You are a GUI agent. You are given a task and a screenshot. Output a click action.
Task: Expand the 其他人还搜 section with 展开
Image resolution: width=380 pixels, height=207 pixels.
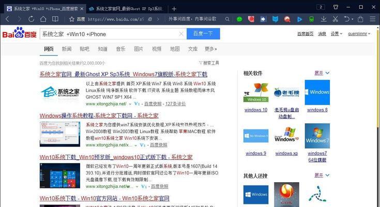click(322, 175)
